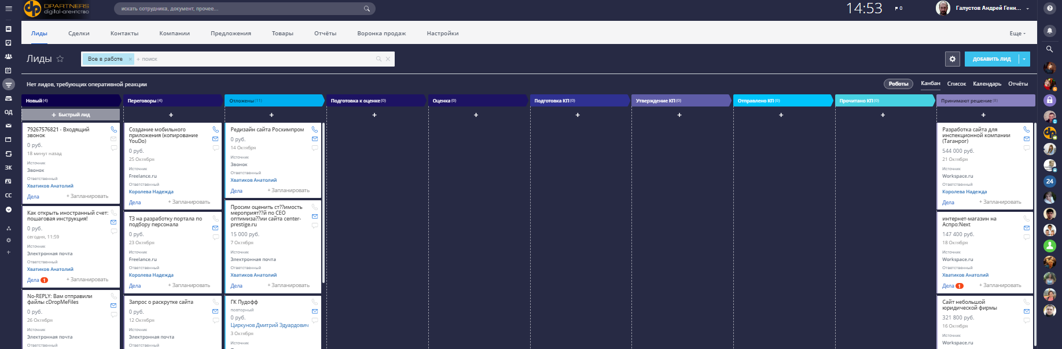
Task: Open the dropdown arrow next to ДОБАВИТЬ ЛИД
Action: tap(1024, 59)
